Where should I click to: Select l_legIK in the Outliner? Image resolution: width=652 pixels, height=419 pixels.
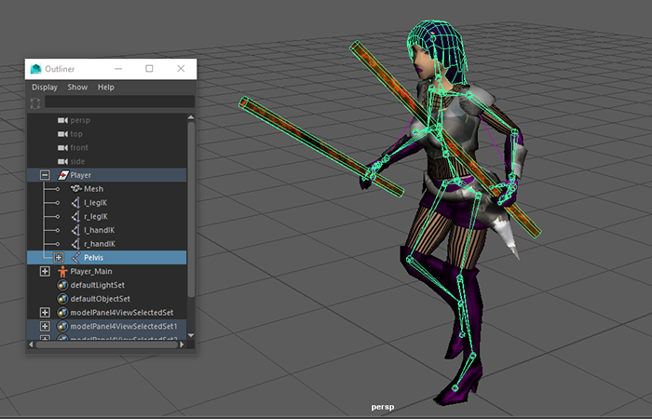96,203
